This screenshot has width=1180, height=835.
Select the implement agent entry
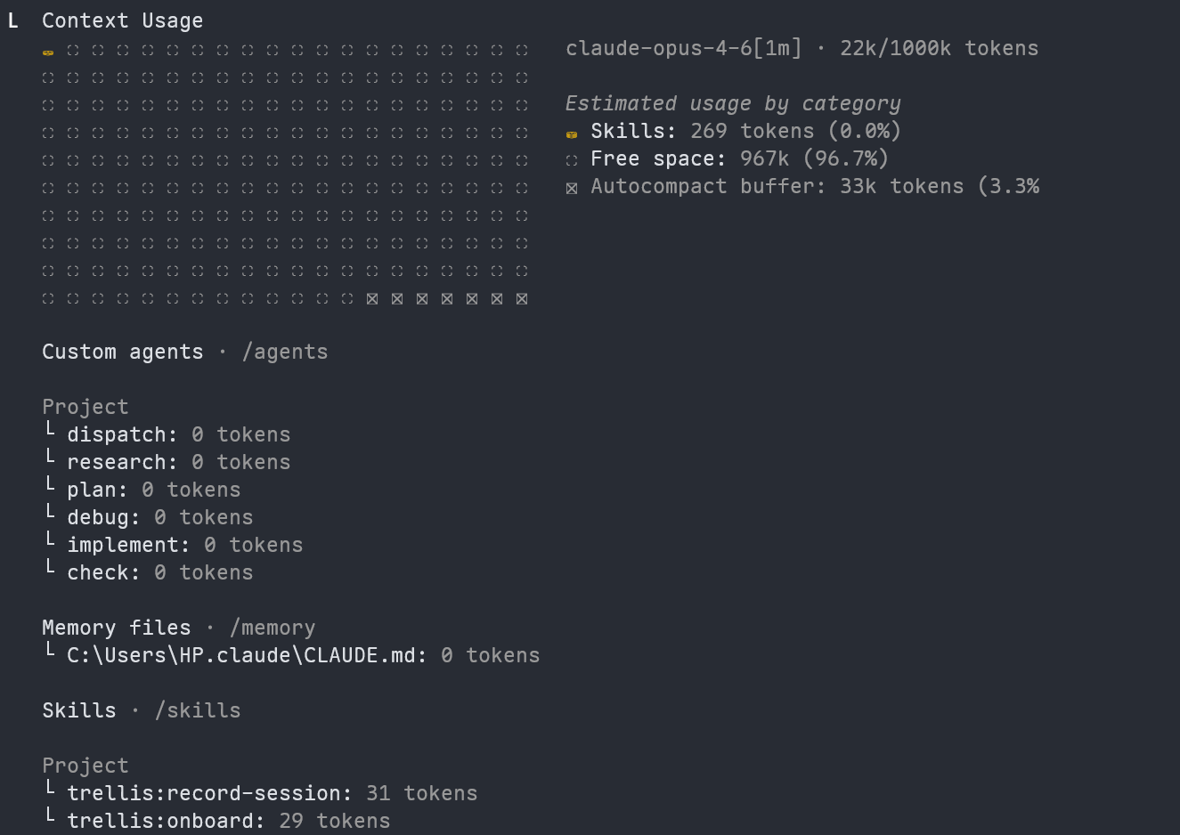point(185,545)
